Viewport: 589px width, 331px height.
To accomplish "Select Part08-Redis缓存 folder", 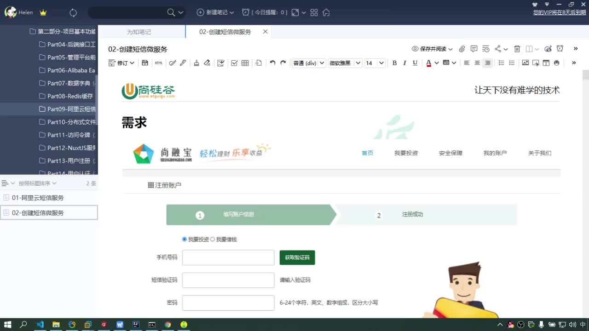I will pyautogui.click(x=49, y=96).
